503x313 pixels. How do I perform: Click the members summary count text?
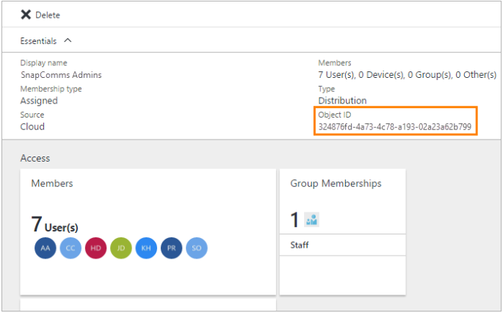click(x=407, y=75)
